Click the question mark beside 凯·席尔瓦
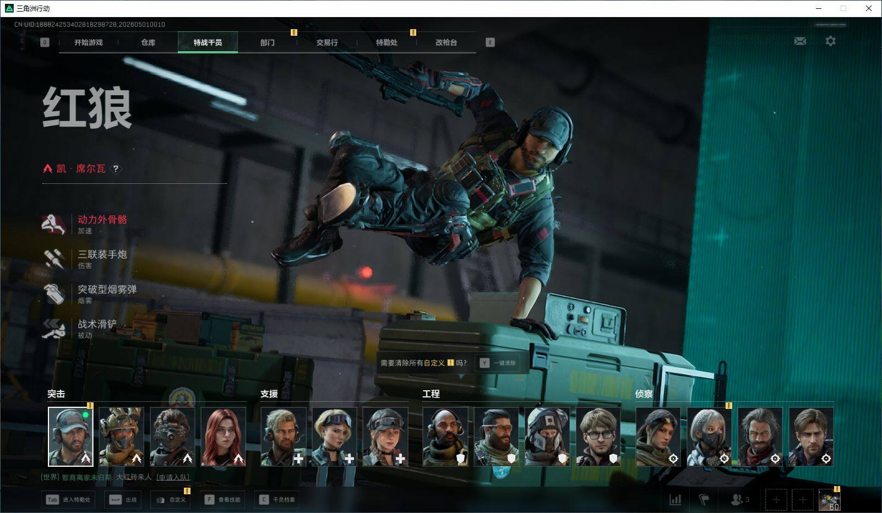 point(116,169)
